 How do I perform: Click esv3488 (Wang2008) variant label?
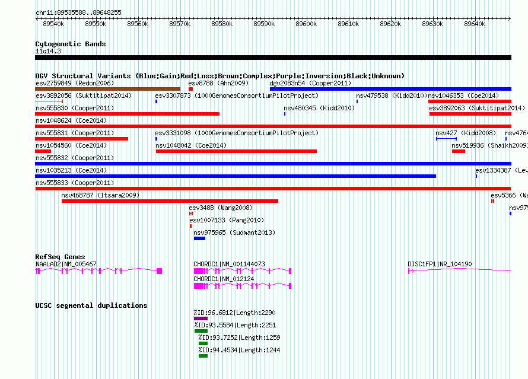click(221, 208)
